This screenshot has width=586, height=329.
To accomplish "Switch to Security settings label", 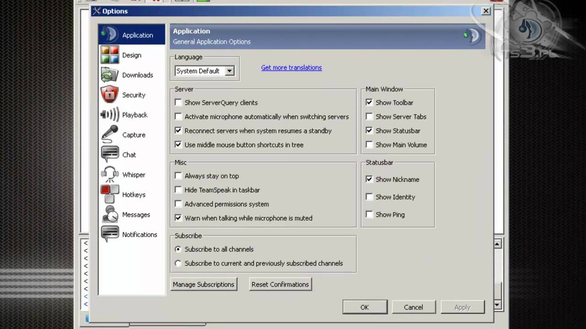I will click(134, 95).
